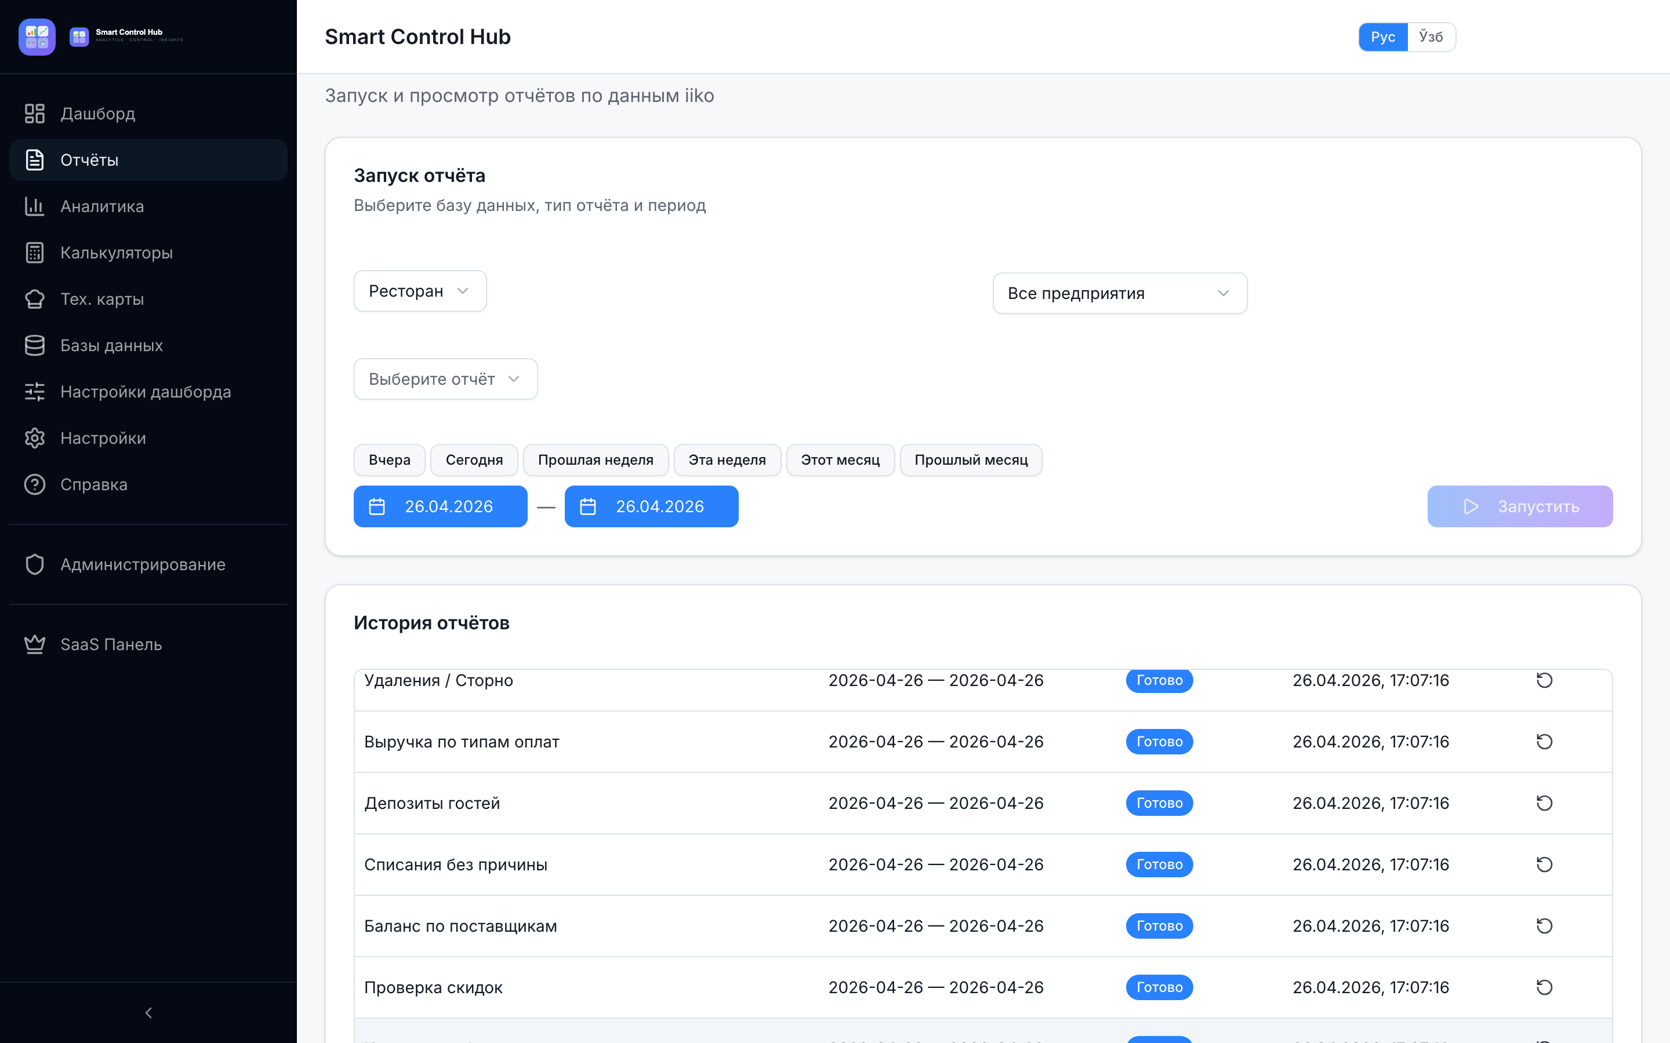Click the Списания без причины row name
1670x1043 pixels.
pos(455,865)
